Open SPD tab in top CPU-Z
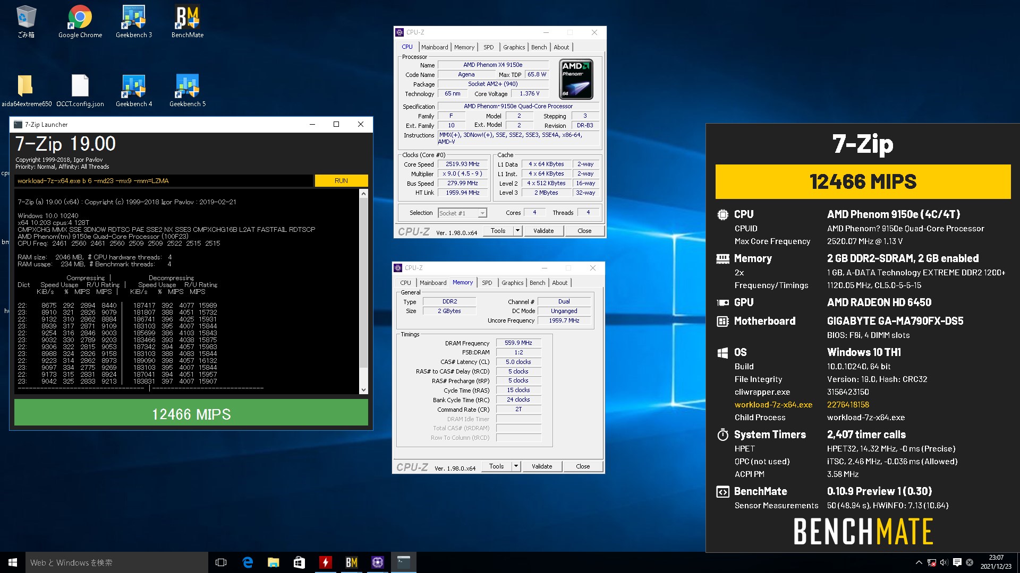 [489, 47]
